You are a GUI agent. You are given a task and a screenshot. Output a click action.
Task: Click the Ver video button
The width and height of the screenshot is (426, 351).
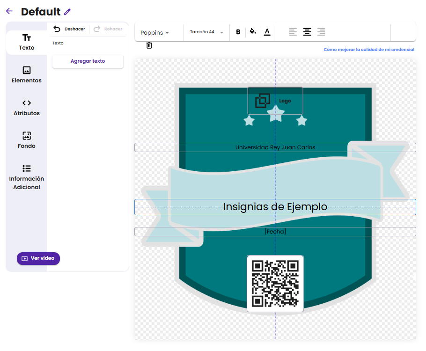tap(38, 258)
